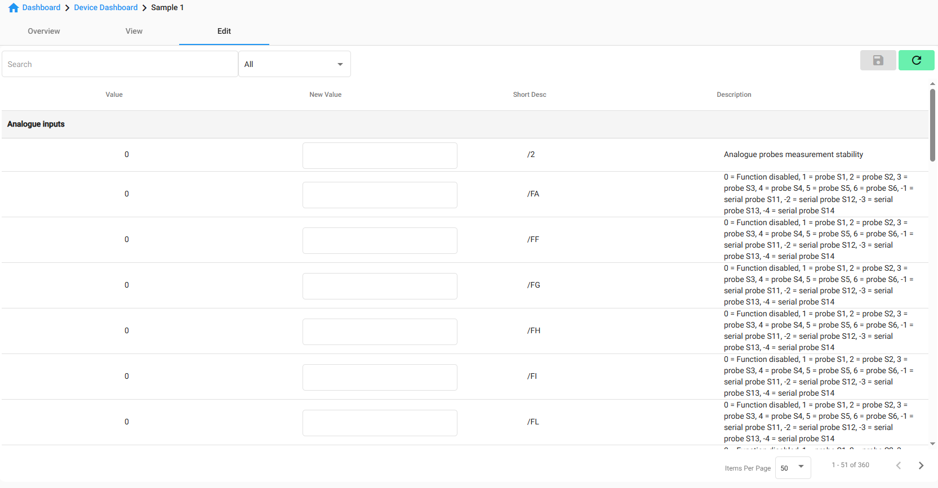Open the All filter dropdown

click(294, 64)
